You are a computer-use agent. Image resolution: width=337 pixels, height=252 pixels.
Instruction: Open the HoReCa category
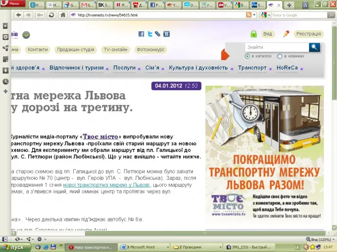[x=287, y=68]
